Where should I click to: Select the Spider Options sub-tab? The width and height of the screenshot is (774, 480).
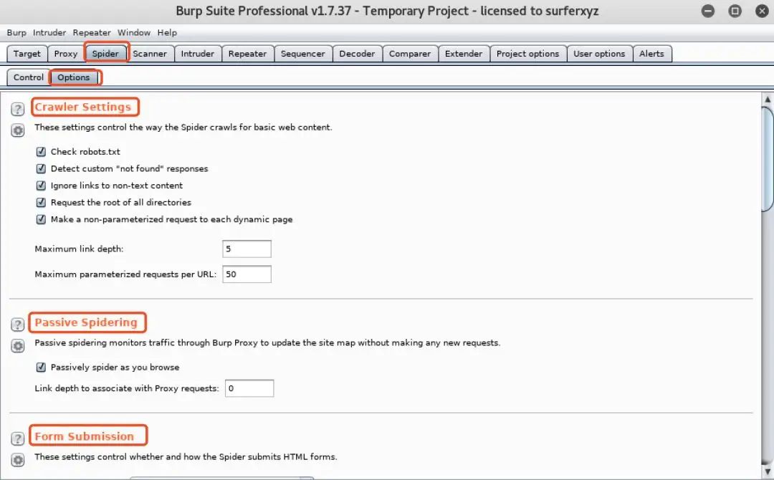(x=74, y=77)
